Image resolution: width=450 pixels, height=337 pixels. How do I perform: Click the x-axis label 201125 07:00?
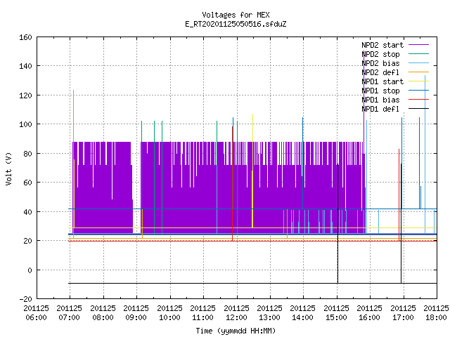[69, 313]
